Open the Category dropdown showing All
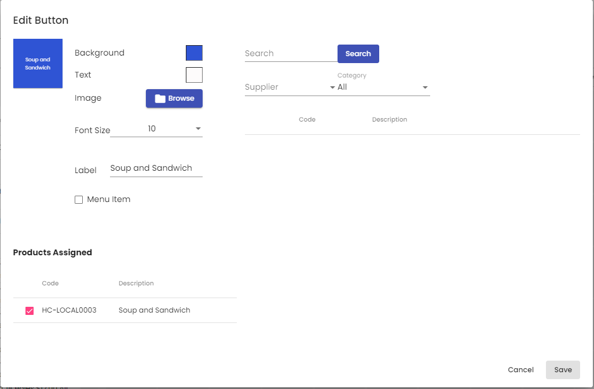 [384, 87]
